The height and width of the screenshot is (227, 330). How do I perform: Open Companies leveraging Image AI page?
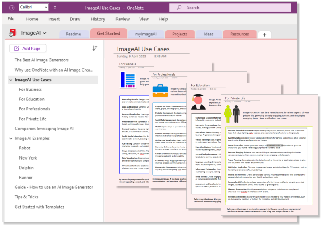tap(44, 129)
